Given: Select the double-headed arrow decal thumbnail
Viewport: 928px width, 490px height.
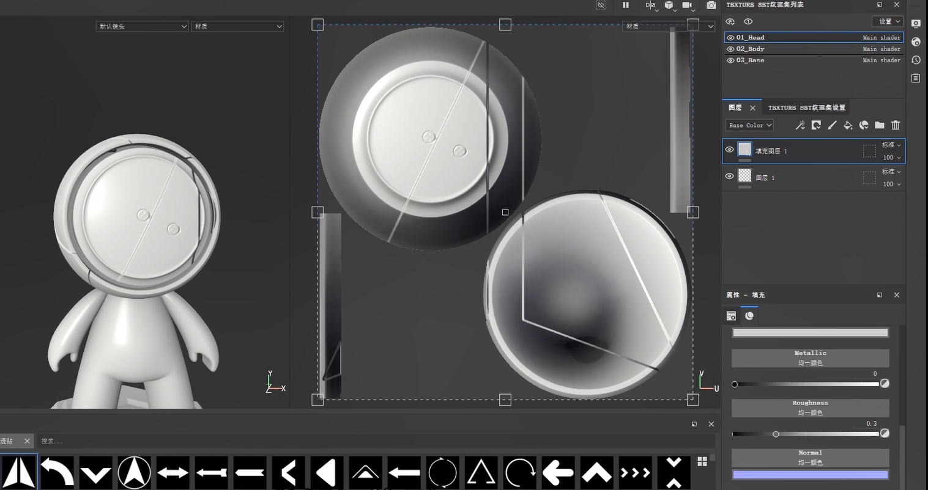Looking at the screenshot, I should [173, 472].
